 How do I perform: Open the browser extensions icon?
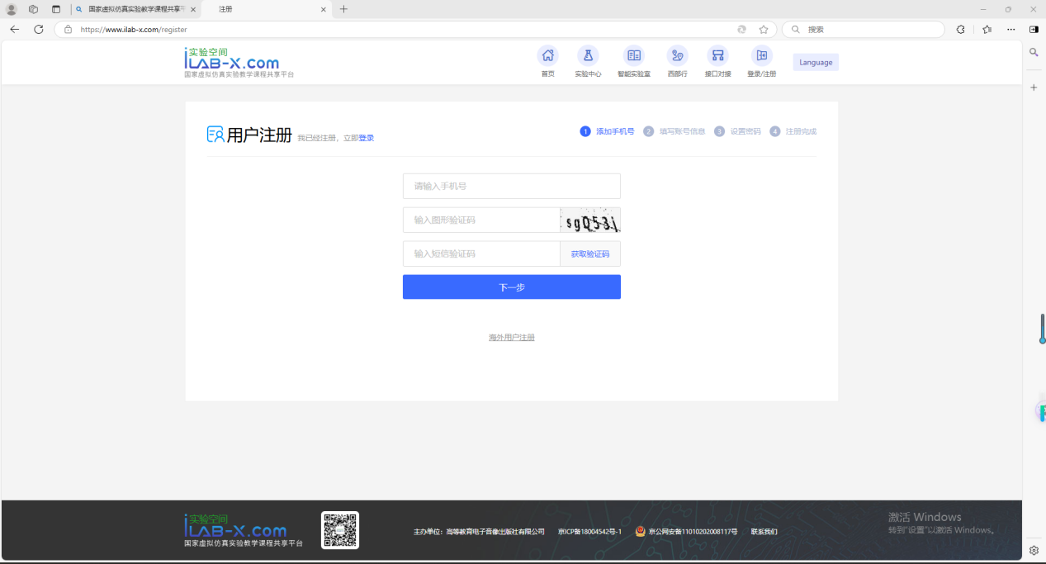coord(960,29)
